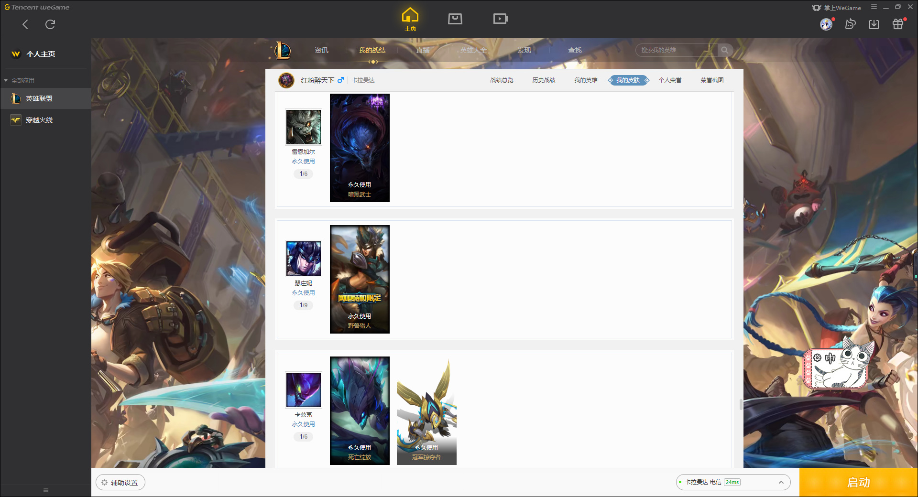Open the 查找 tab

point(575,50)
